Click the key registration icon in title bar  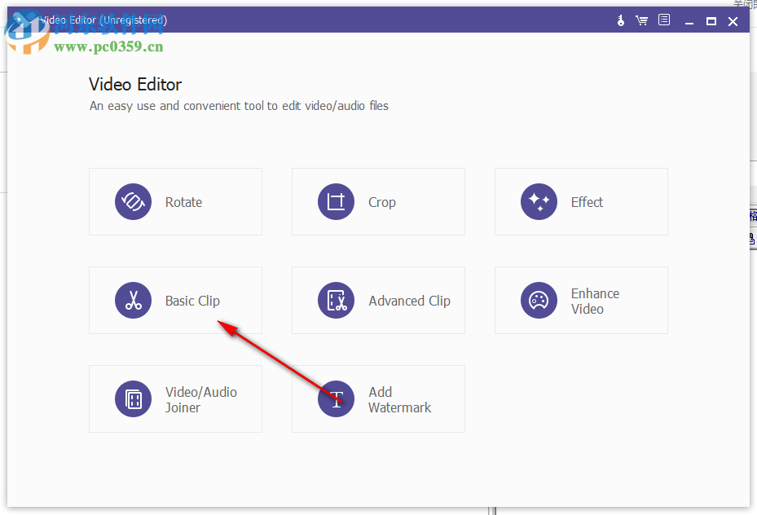620,20
